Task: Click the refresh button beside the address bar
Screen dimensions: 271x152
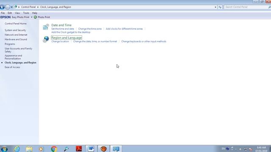Action: (x=220, y=7)
